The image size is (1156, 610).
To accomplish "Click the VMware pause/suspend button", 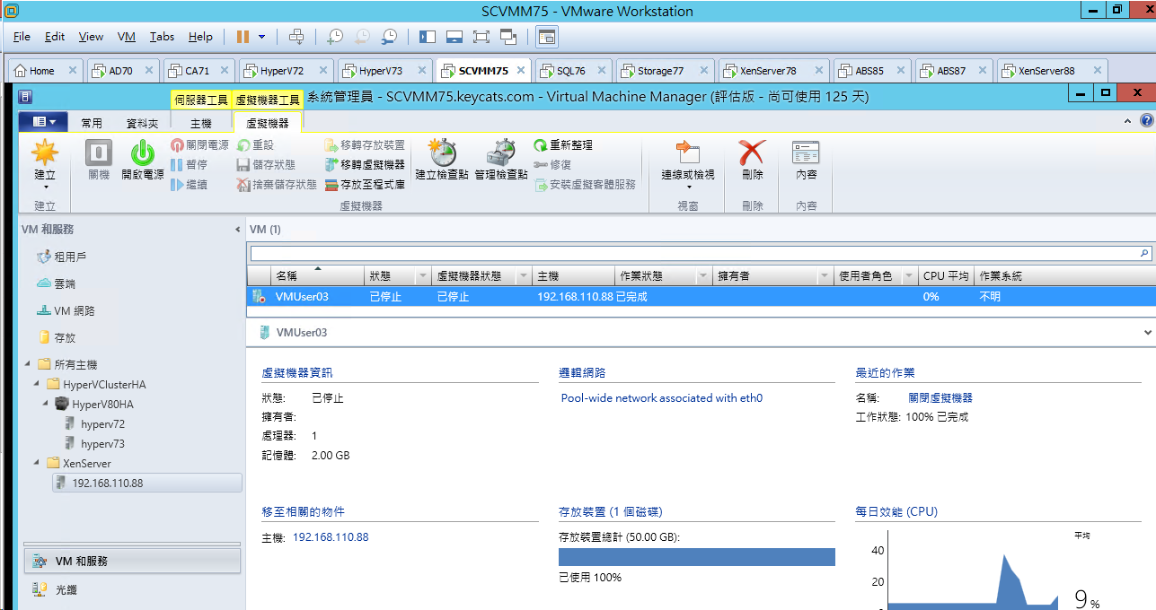I will [x=243, y=37].
